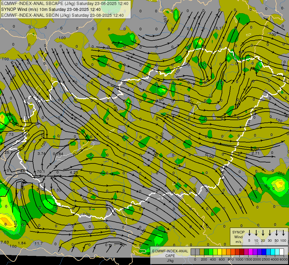
Task: Click the SYNOP label in the wind legend
Action: [238, 232]
